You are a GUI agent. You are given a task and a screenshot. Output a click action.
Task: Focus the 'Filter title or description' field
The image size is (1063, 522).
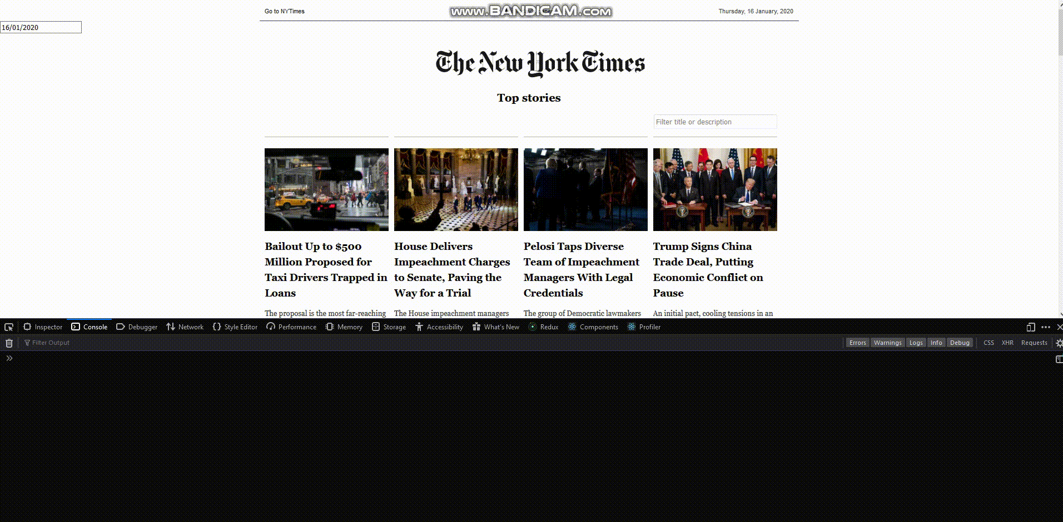point(715,122)
